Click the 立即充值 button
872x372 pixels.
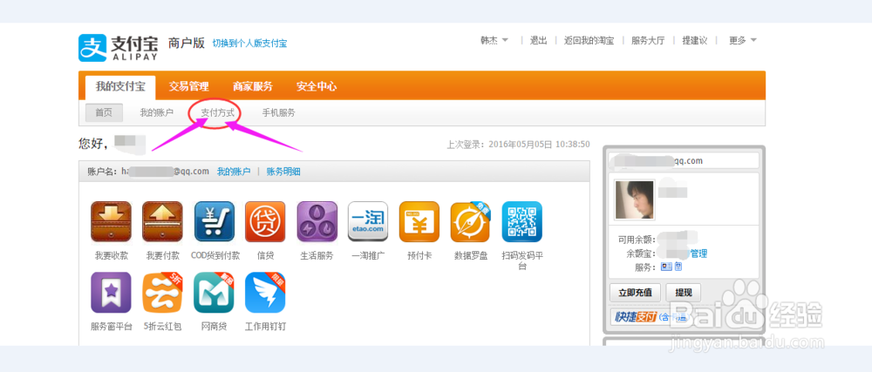tap(635, 292)
